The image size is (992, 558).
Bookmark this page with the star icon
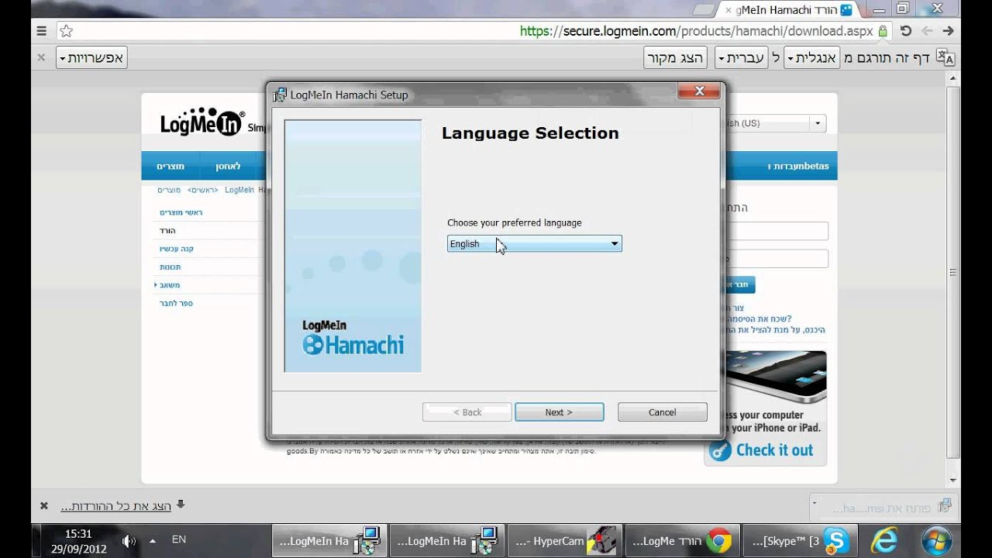[67, 31]
